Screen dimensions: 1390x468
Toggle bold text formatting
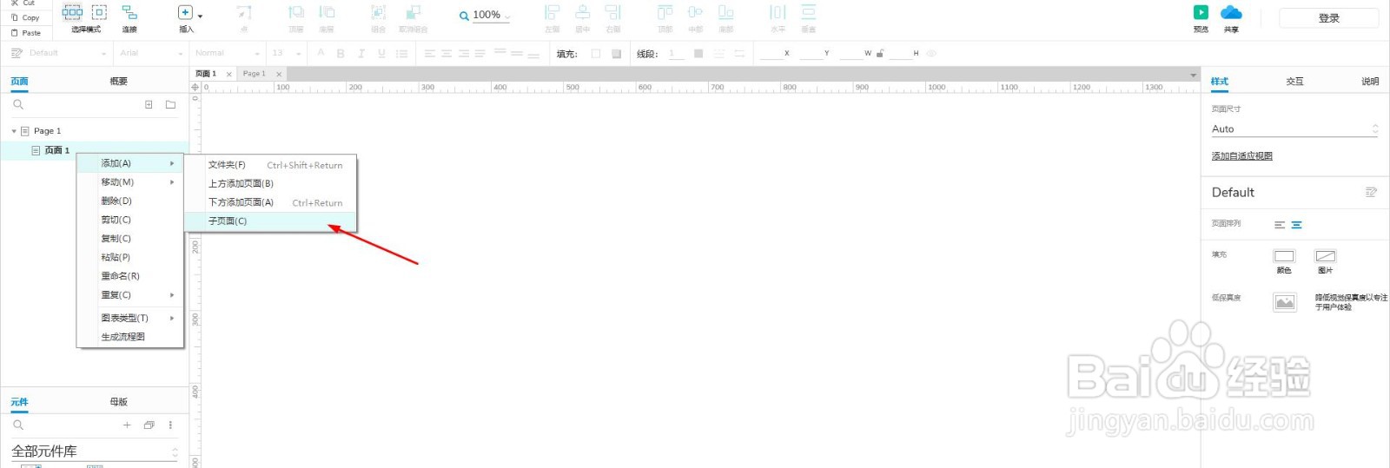coord(341,54)
